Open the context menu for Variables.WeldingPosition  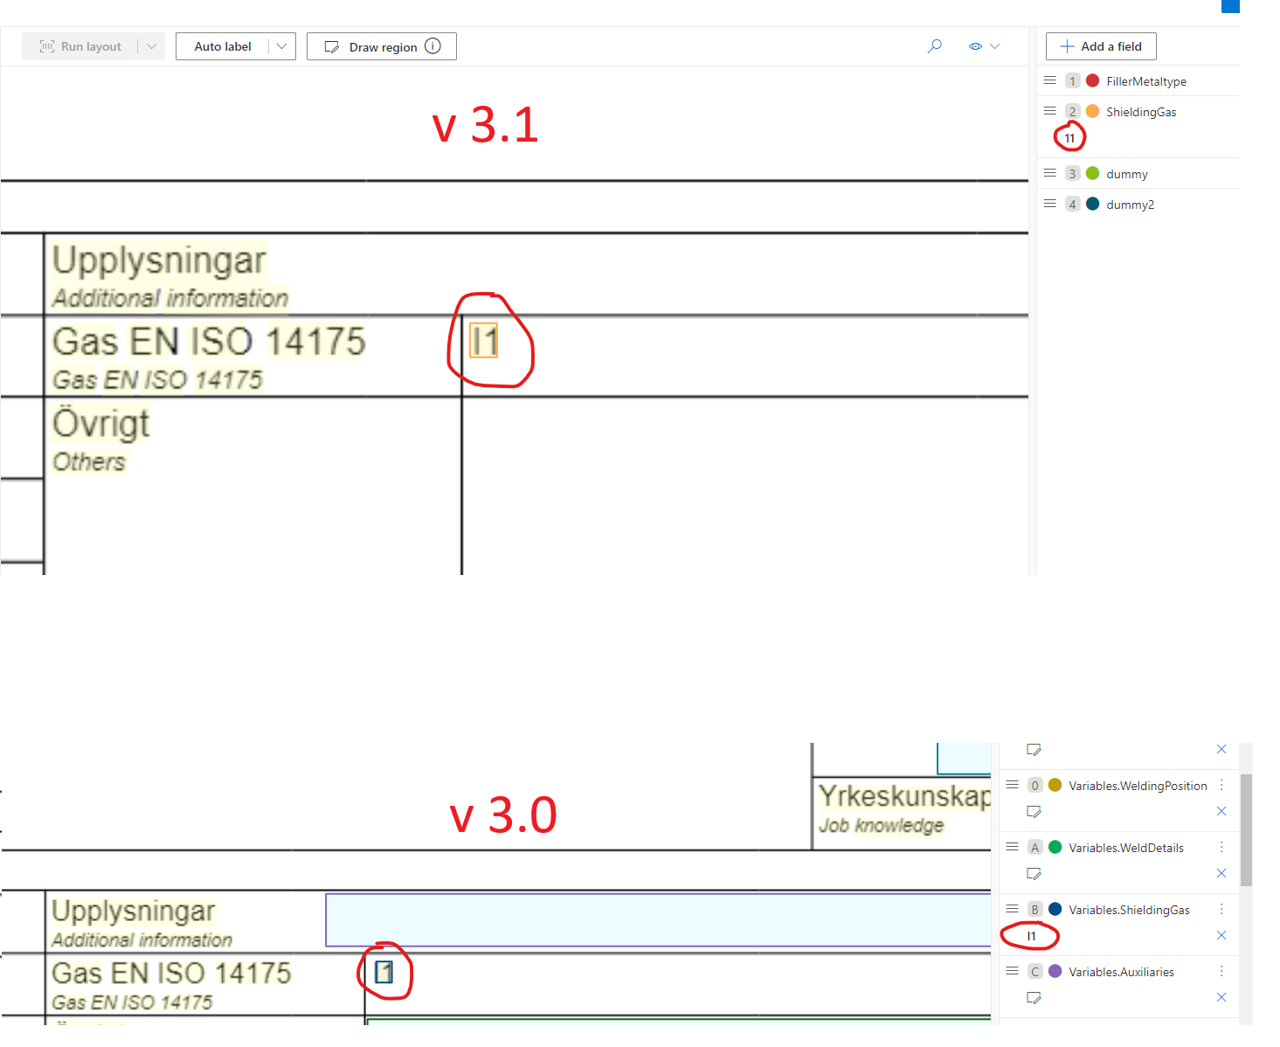pos(1221,785)
